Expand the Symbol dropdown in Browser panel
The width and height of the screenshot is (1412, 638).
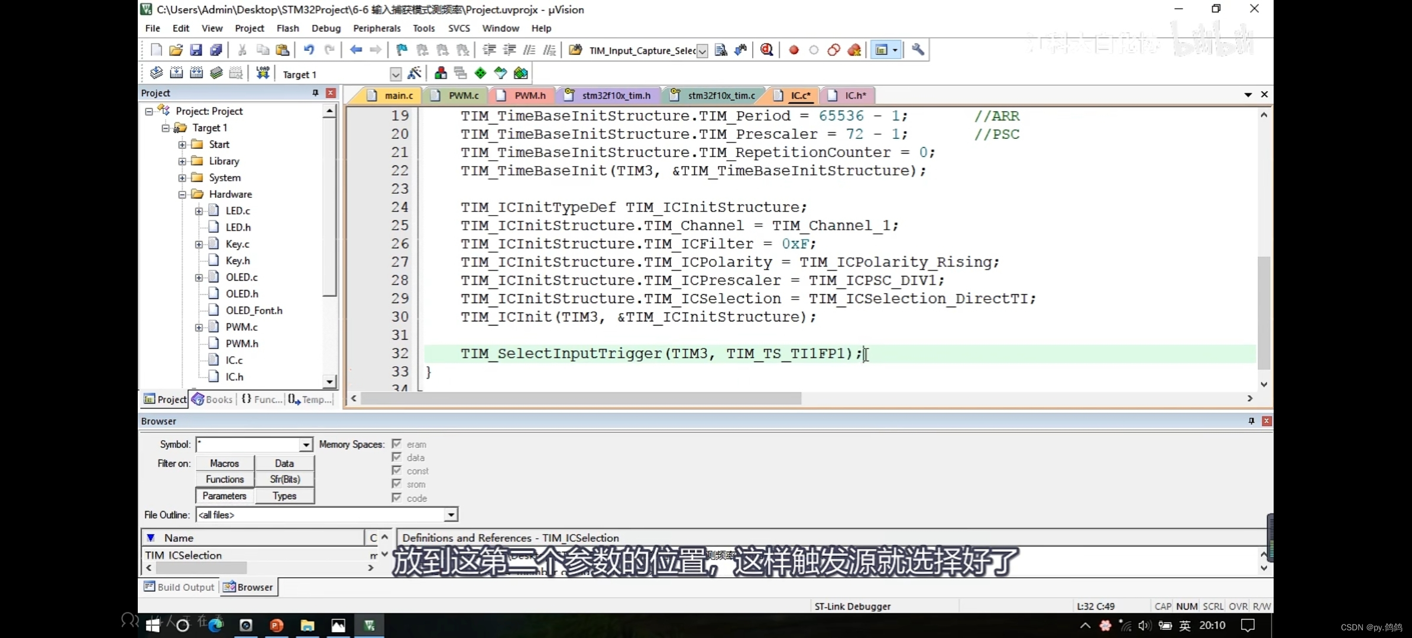point(305,444)
